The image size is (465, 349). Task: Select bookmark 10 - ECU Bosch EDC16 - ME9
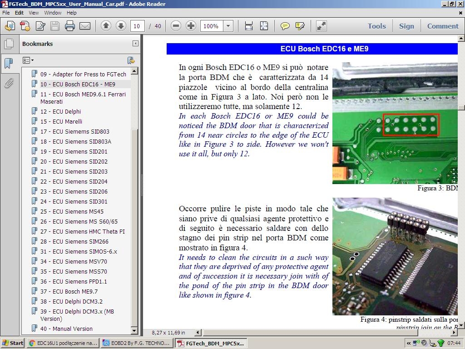(x=78, y=84)
